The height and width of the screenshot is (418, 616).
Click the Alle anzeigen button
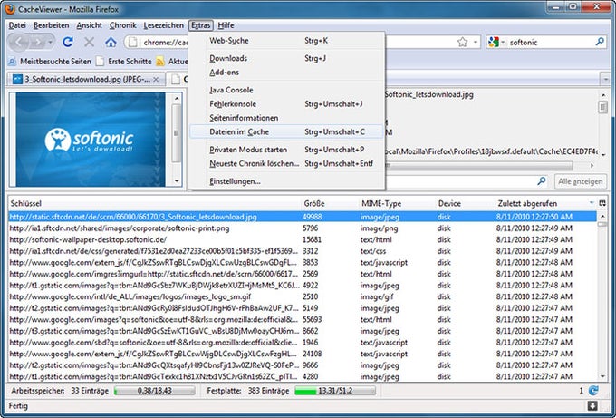(x=581, y=181)
